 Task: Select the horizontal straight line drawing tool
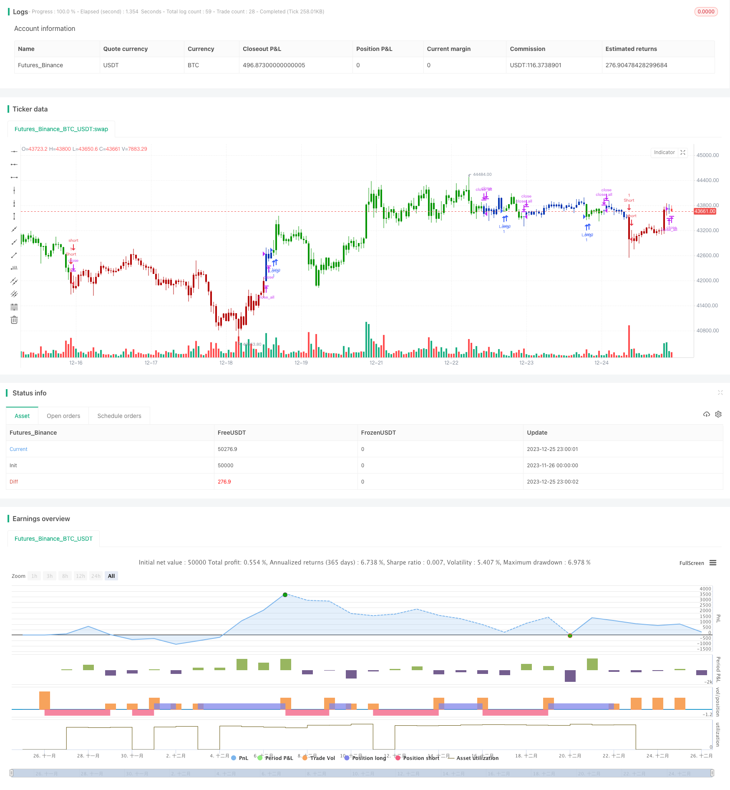pos(14,152)
